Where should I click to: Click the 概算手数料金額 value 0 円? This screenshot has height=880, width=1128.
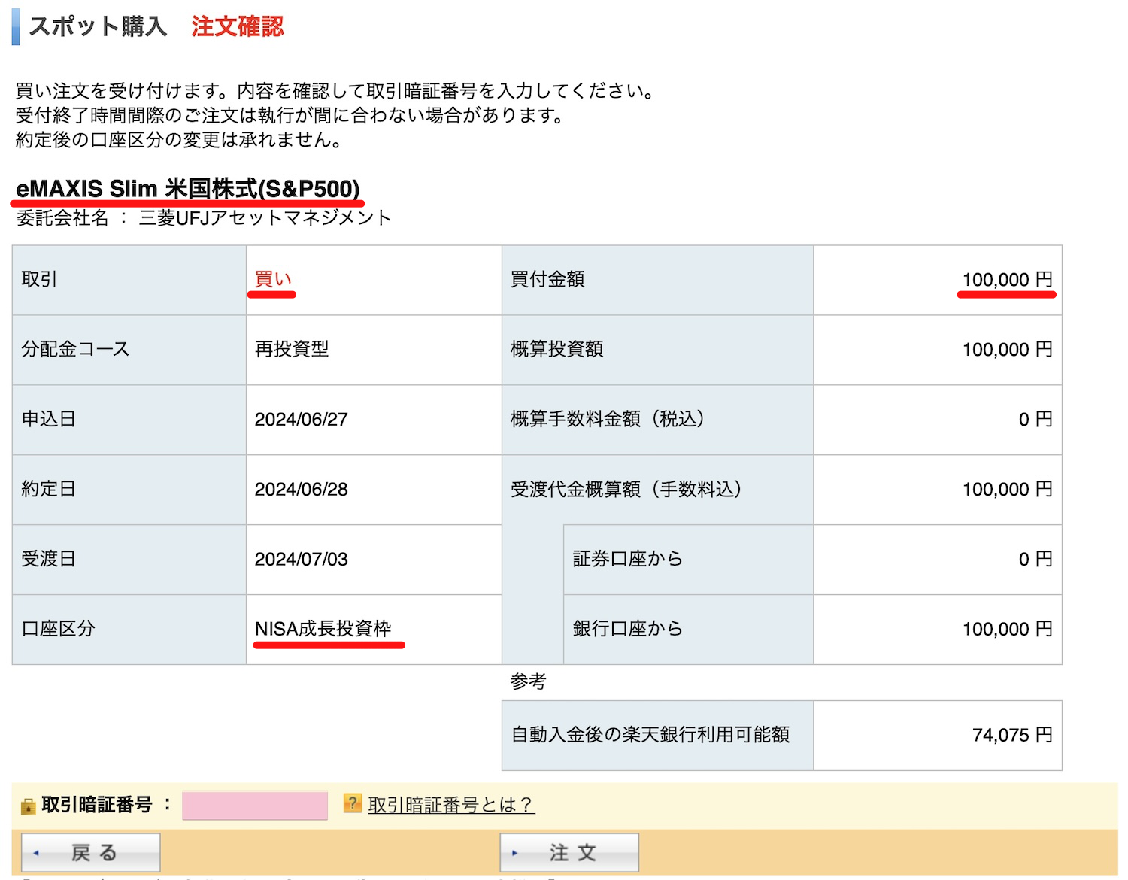click(x=1036, y=419)
